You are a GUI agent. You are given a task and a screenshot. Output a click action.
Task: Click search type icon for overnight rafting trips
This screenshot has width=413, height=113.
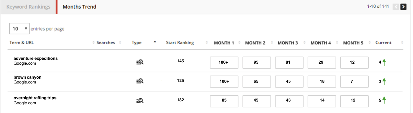tap(140, 101)
